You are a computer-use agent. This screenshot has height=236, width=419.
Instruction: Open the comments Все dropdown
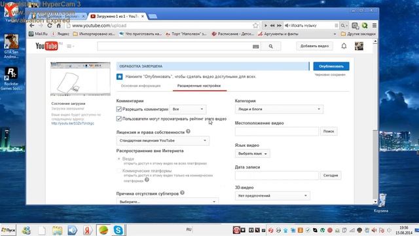[188, 109]
